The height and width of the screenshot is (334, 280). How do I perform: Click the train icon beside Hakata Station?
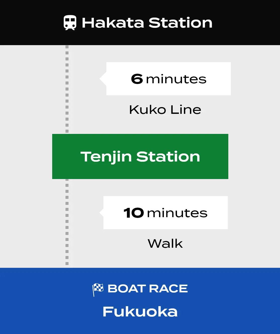tap(70, 23)
